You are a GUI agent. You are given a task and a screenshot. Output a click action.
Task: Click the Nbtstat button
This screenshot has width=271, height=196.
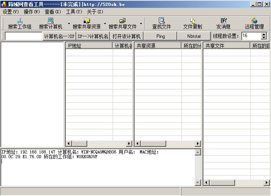click(194, 36)
